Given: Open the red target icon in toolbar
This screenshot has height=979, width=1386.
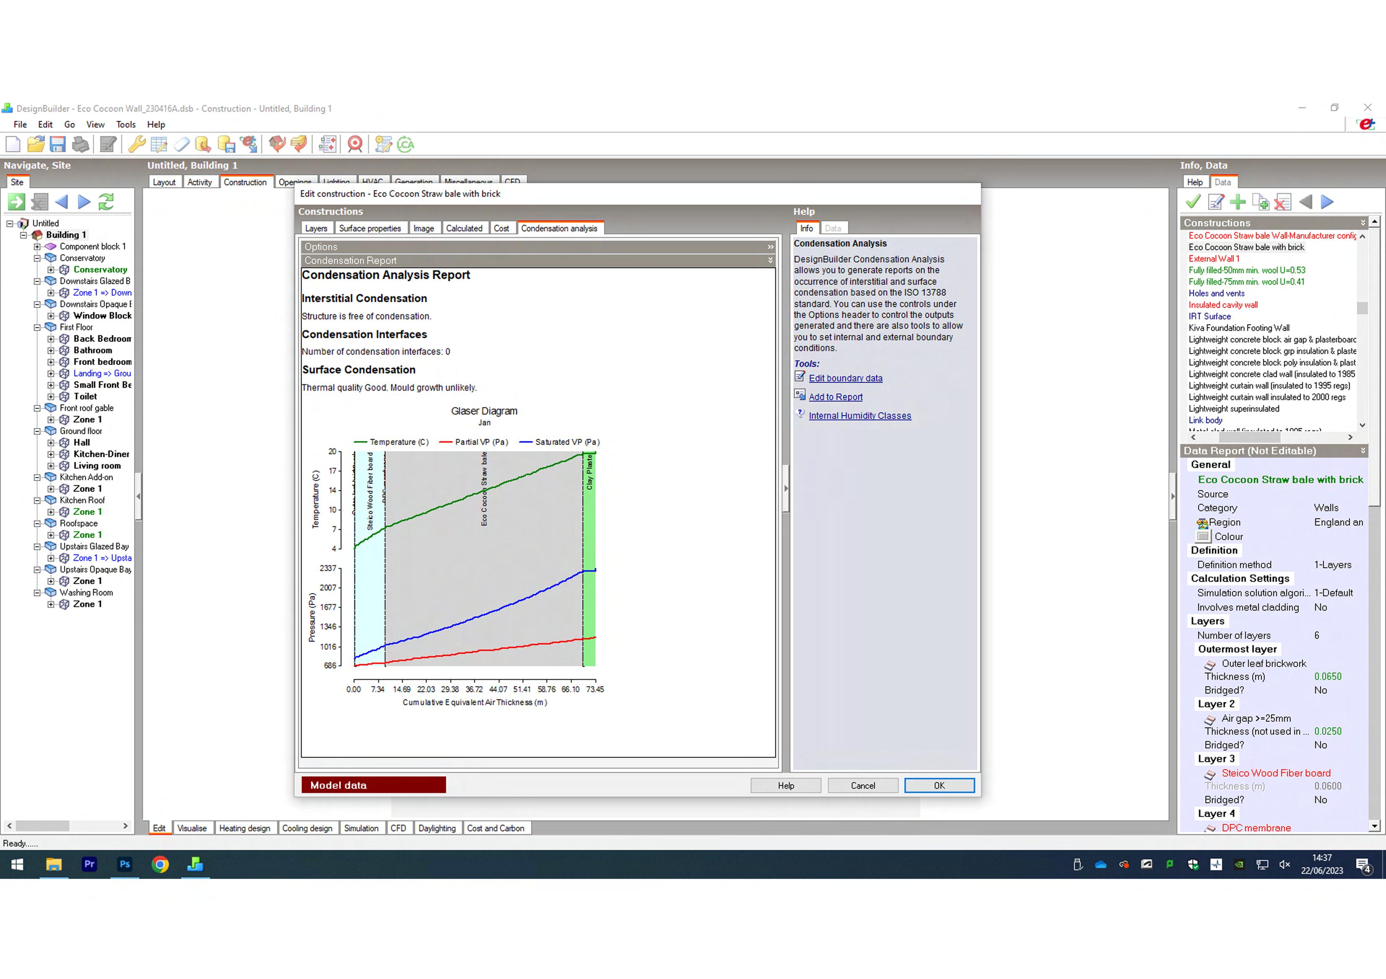Looking at the screenshot, I should click(x=355, y=144).
